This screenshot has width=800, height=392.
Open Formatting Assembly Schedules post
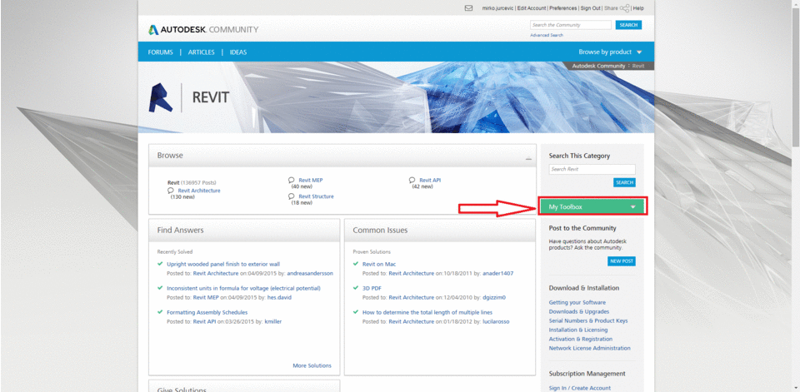pyautogui.click(x=207, y=312)
